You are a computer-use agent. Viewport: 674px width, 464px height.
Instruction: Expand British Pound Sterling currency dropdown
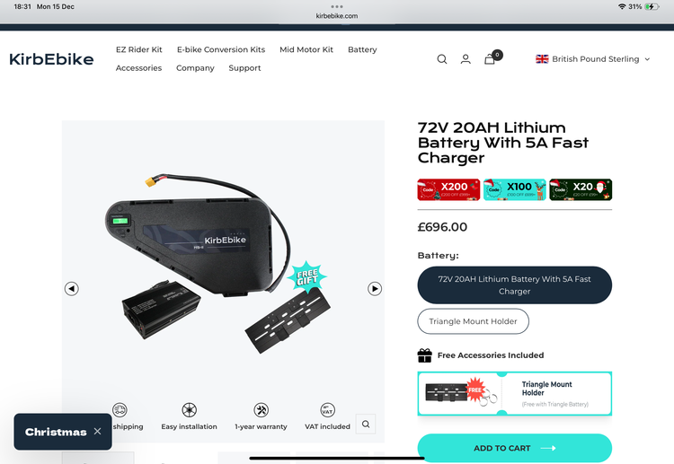click(593, 59)
